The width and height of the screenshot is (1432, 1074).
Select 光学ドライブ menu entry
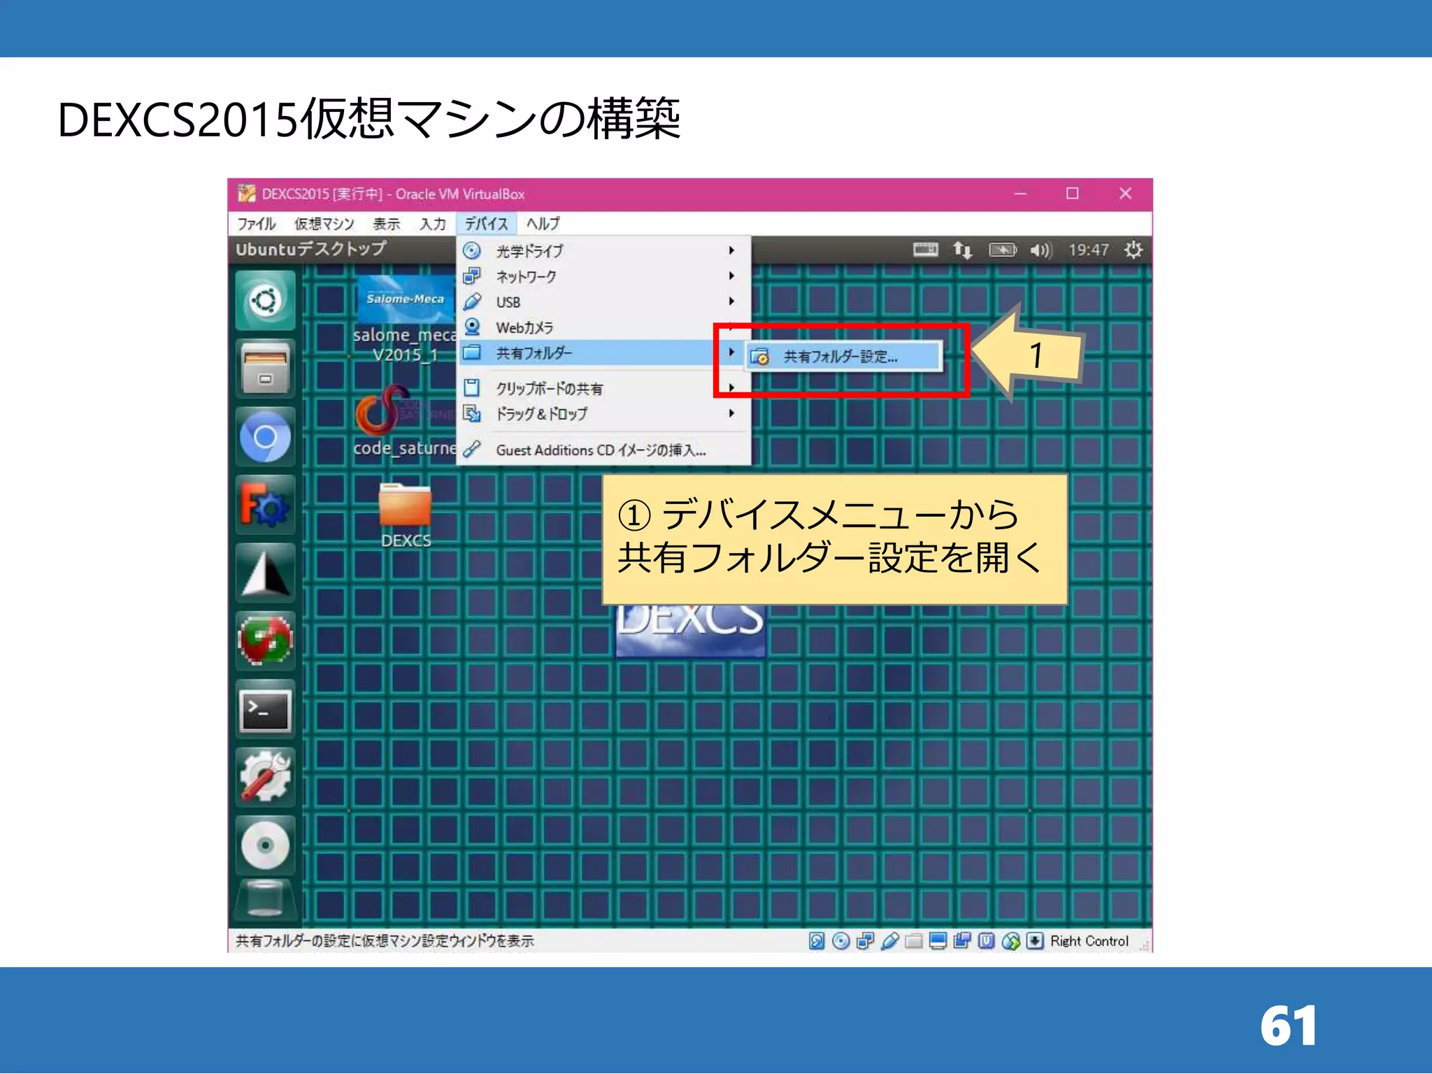click(x=603, y=251)
